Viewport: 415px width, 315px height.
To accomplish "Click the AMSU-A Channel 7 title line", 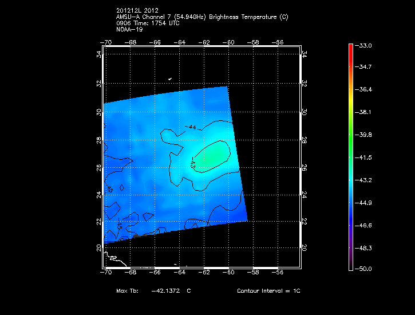I will click(x=201, y=17).
